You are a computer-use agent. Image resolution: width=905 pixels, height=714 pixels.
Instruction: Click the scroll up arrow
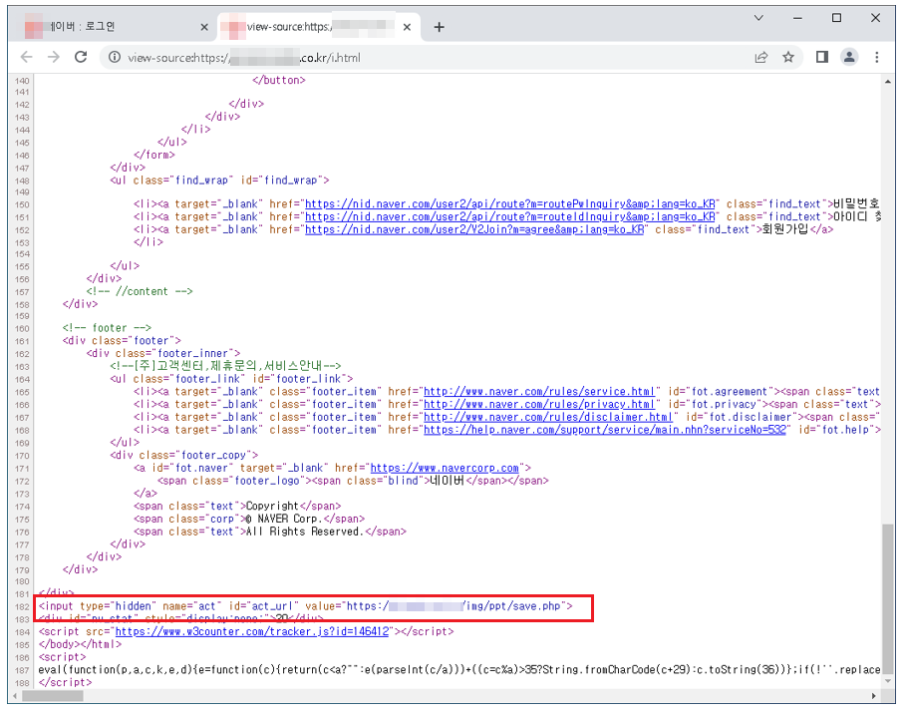(887, 82)
